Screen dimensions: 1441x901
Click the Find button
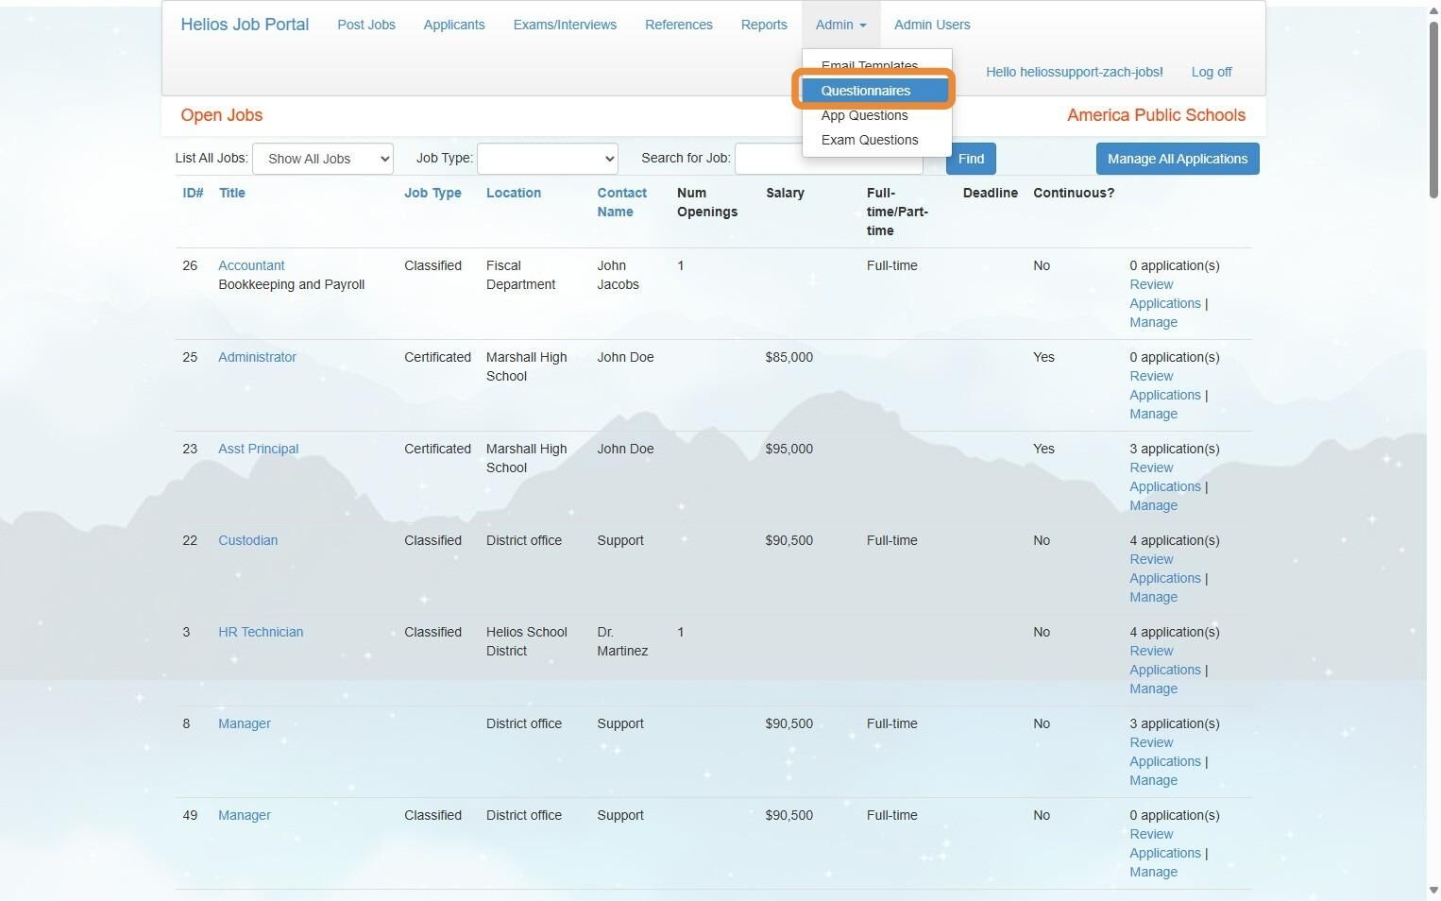(970, 159)
